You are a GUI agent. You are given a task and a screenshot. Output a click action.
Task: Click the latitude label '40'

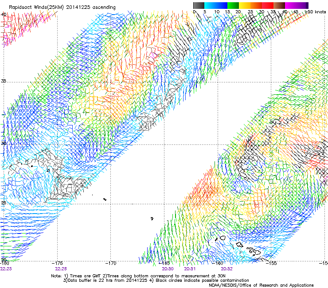(4, 15)
